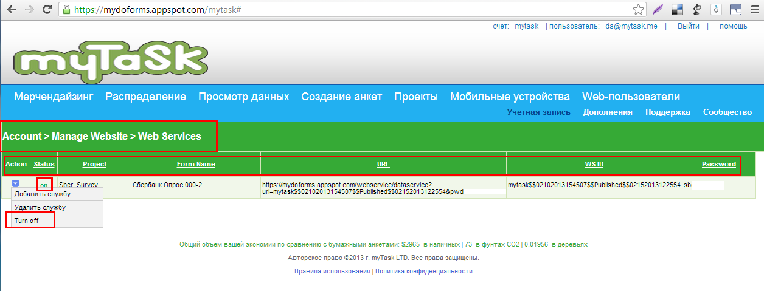Open the Мобильные устройства navigation tab

point(510,97)
